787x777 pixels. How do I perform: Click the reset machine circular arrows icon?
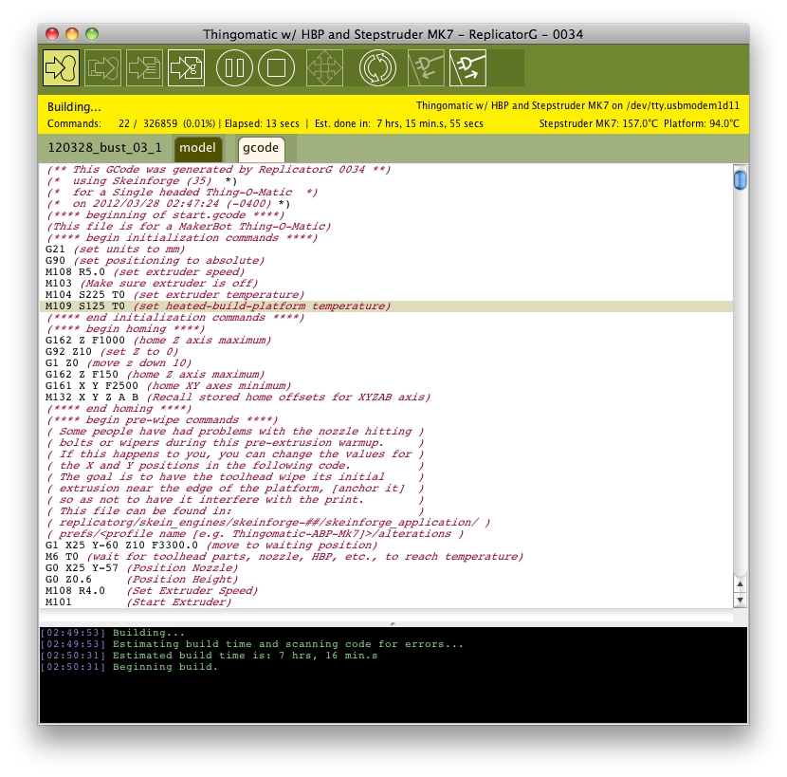pyautogui.click(x=377, y=67)
